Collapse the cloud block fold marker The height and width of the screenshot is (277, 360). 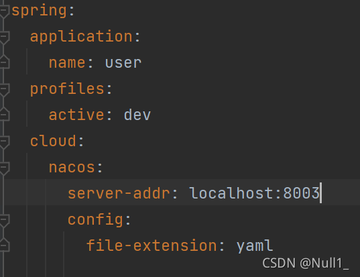[x=3, y=142]
